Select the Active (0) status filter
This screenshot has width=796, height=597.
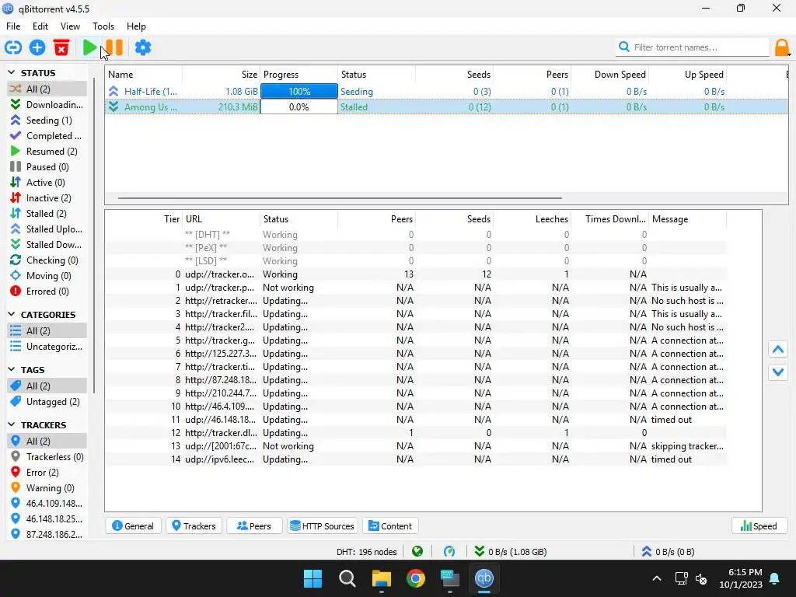pos(47,182)
